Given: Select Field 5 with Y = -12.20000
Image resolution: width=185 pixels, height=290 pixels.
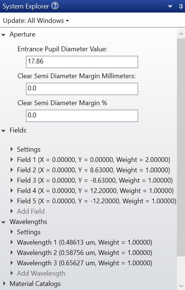Looking at the screenshot, I should click(x=97, y=201).
